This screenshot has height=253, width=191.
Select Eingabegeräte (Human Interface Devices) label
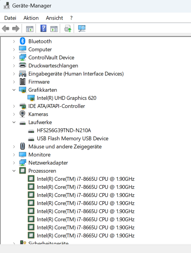(76, 74)
